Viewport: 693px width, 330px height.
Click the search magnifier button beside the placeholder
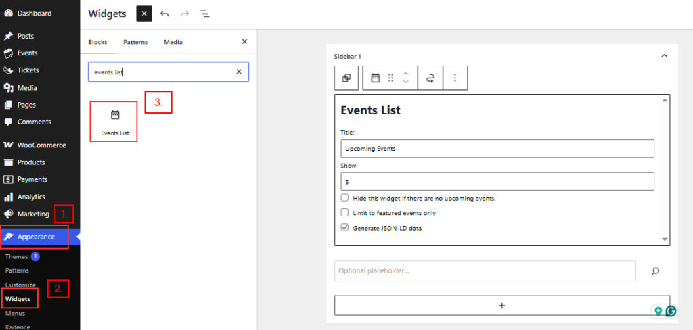[655, 271]
